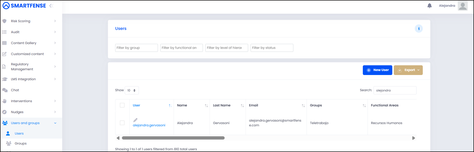474x152 pixels.
Task: Click the Users panel title
Action: click(121, 29)
